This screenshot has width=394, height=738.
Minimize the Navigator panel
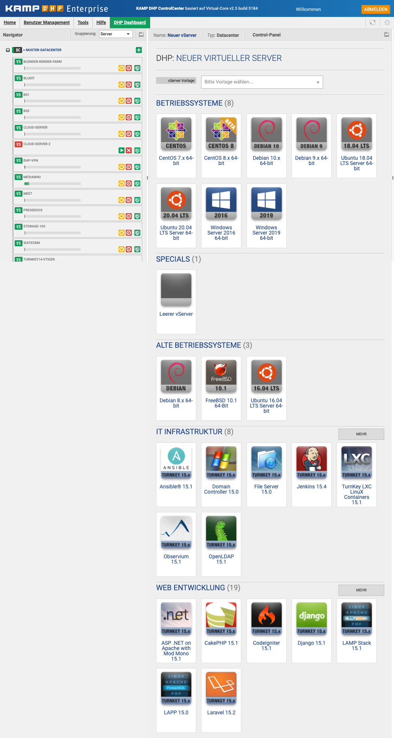tap(141, 35)
